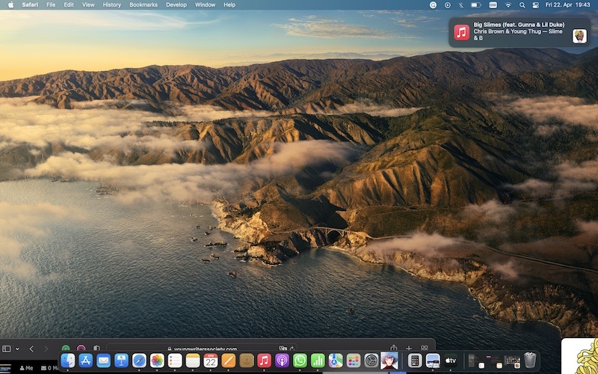Open the Develop menu

176,5
